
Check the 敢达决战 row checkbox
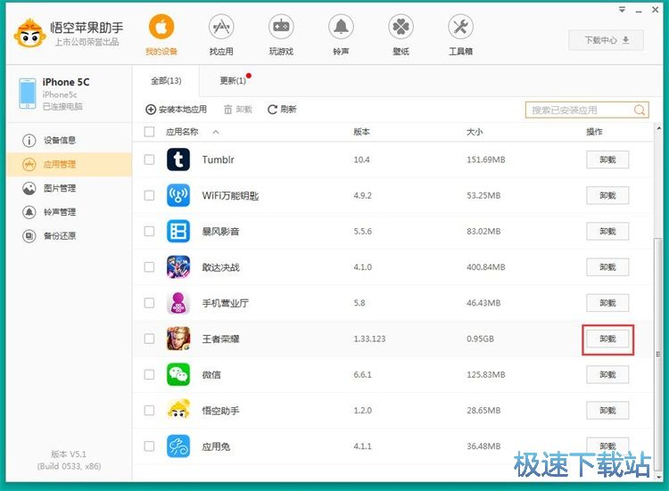pos(149,267)
